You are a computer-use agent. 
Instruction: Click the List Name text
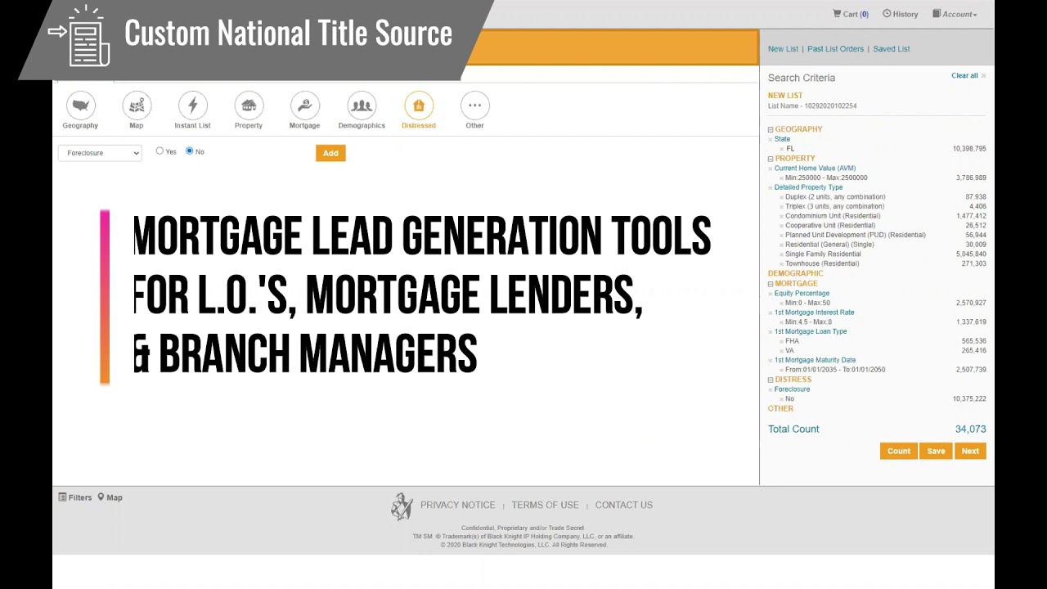(812, 106)
